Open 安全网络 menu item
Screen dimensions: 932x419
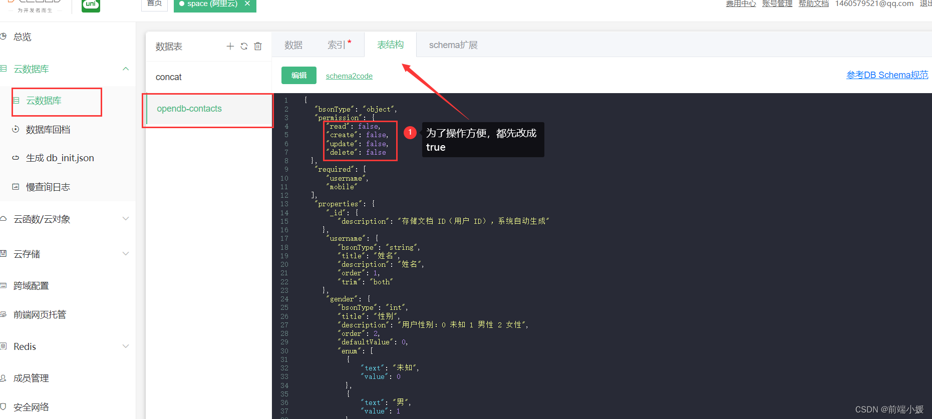tap(31, 407)
